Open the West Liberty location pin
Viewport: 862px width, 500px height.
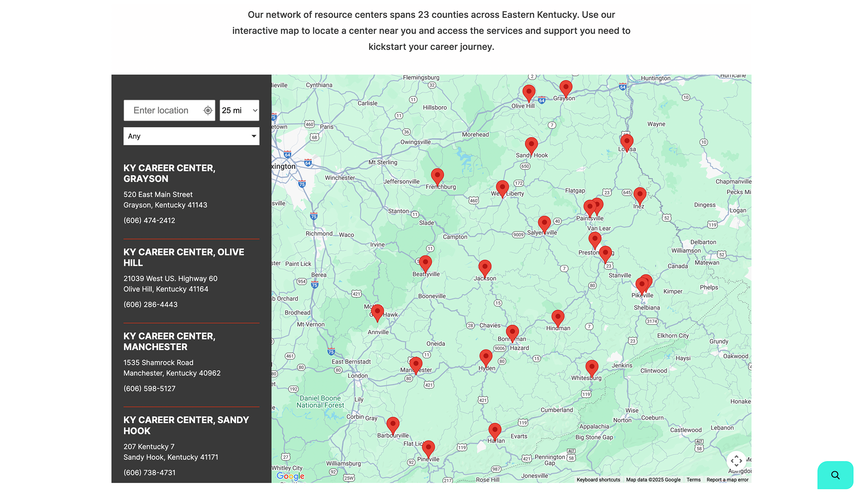pyautogui.click(x=502, y=189)
